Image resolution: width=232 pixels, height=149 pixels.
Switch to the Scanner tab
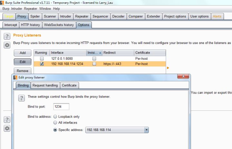(50, 16)
